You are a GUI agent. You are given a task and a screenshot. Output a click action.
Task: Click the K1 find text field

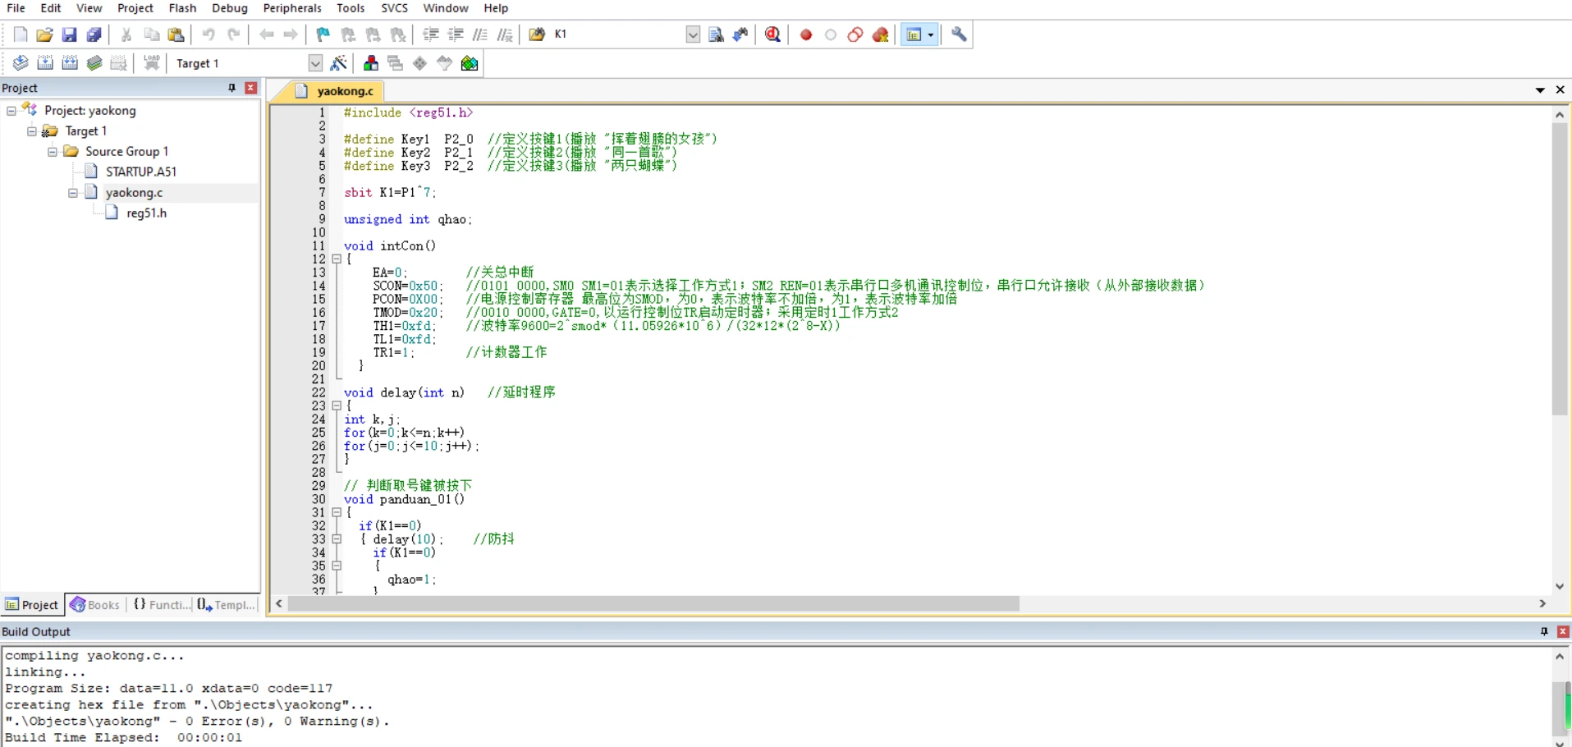(619, 34)
